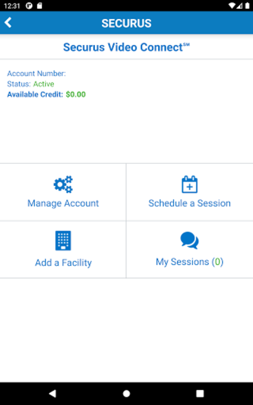
Task: Select the Schedule a Session text
Action: [x=190, y=203]
